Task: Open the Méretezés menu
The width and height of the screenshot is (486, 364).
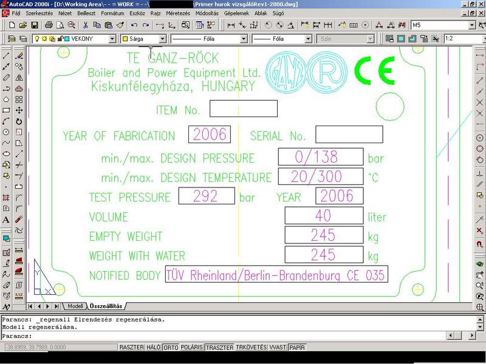Action: [x=178, y=13]
